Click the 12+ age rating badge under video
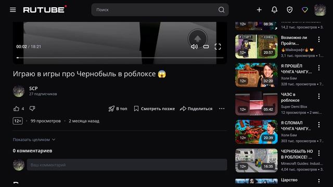The height and width of the screenshot is (187, 333). tap(18, 121)
